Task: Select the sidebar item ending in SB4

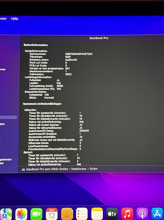Action: (2, 124)
